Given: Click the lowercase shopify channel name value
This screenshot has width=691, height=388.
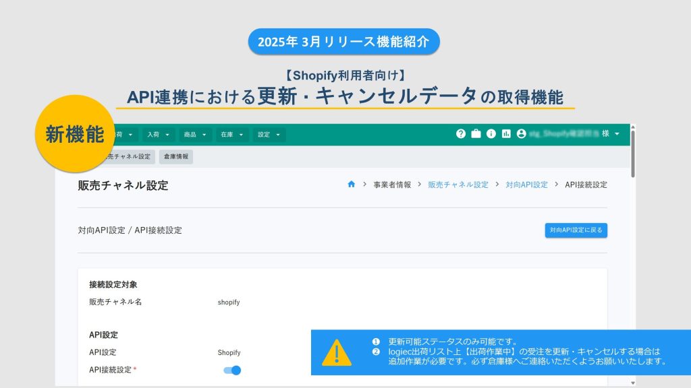Looking at the screenshot, I should pyautogui.click(x=229, y=302).
